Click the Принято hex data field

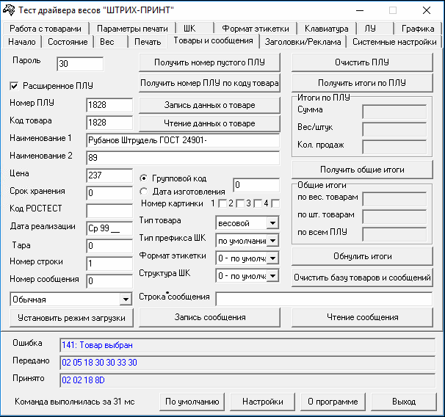(x=247, y=380)
